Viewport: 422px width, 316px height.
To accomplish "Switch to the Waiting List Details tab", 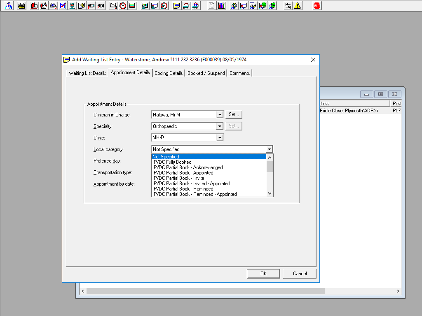I will (87, 73).
